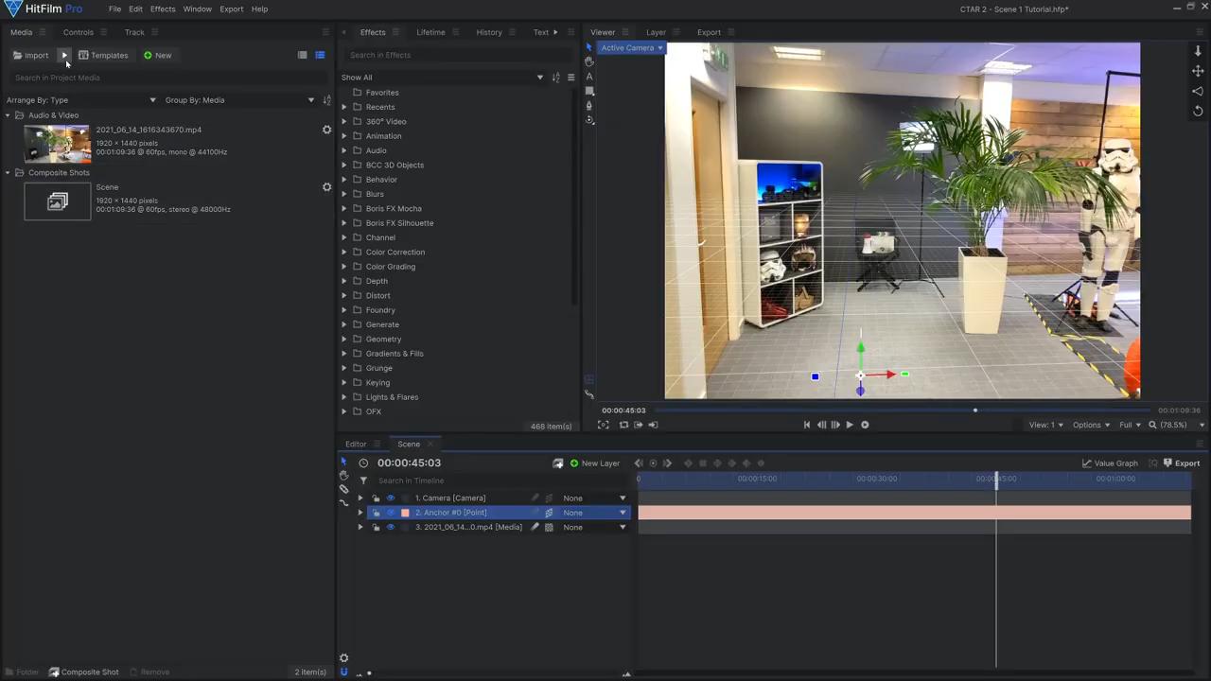Image resolution: width=1211 pixels, height=681 pixels.
Task: Switch to the Editor timeline tab
Action: click(356, 444)
